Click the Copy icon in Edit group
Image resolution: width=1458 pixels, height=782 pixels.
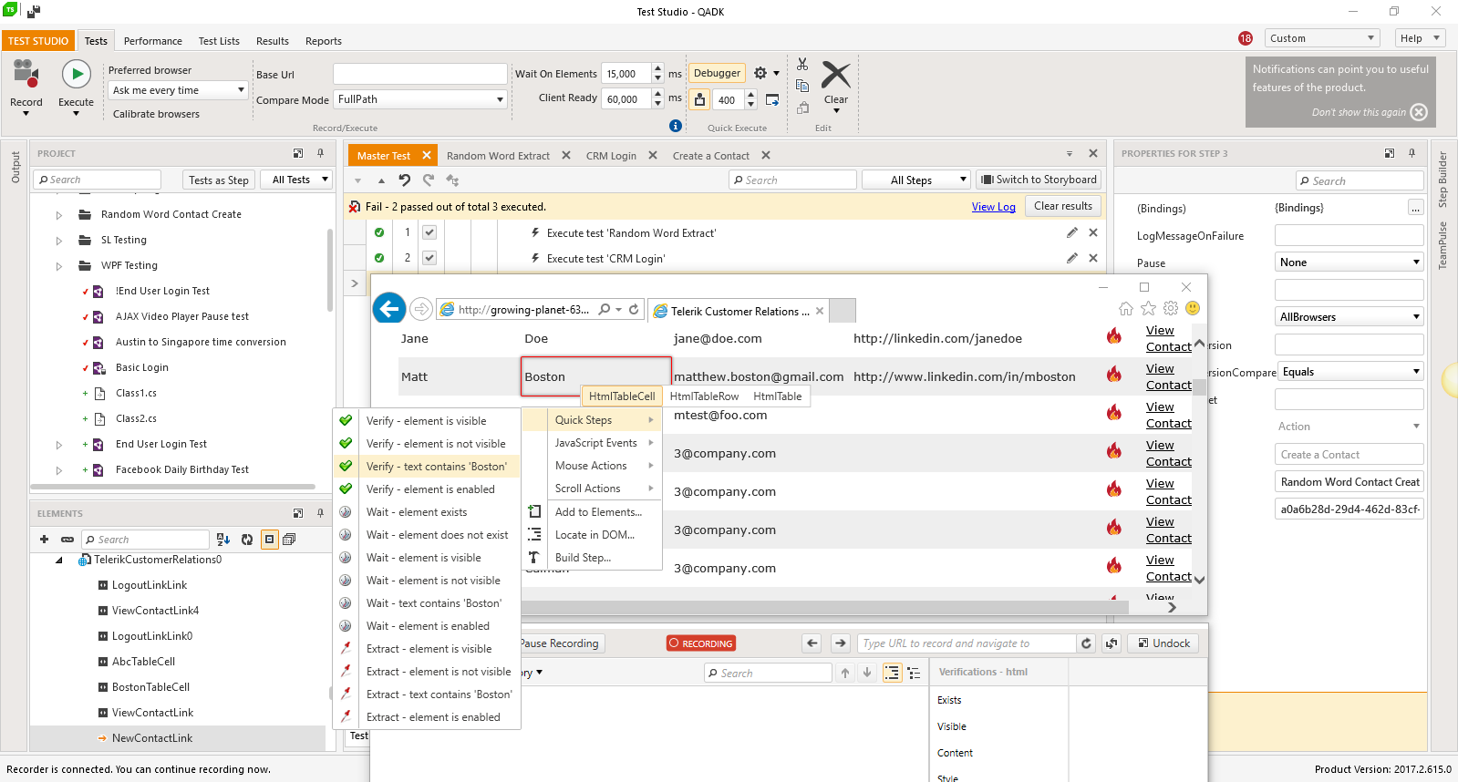point(802,86)
